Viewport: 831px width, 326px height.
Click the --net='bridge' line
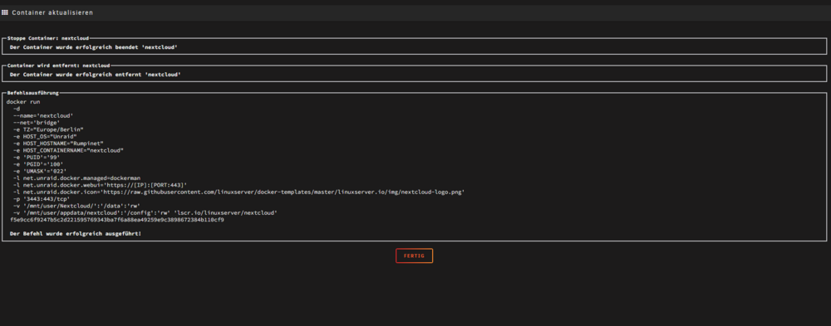click(37, 122)
